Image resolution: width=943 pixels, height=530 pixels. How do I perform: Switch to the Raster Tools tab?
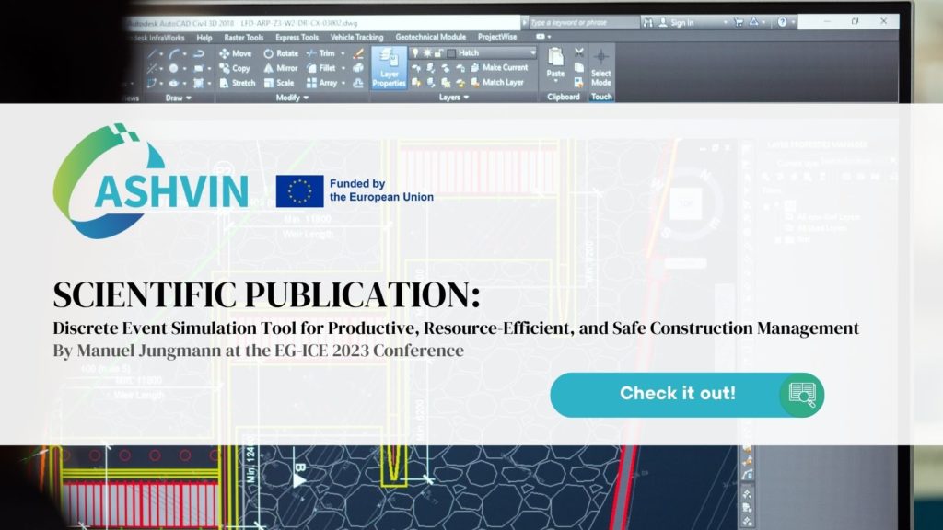[x=243, y=37]
